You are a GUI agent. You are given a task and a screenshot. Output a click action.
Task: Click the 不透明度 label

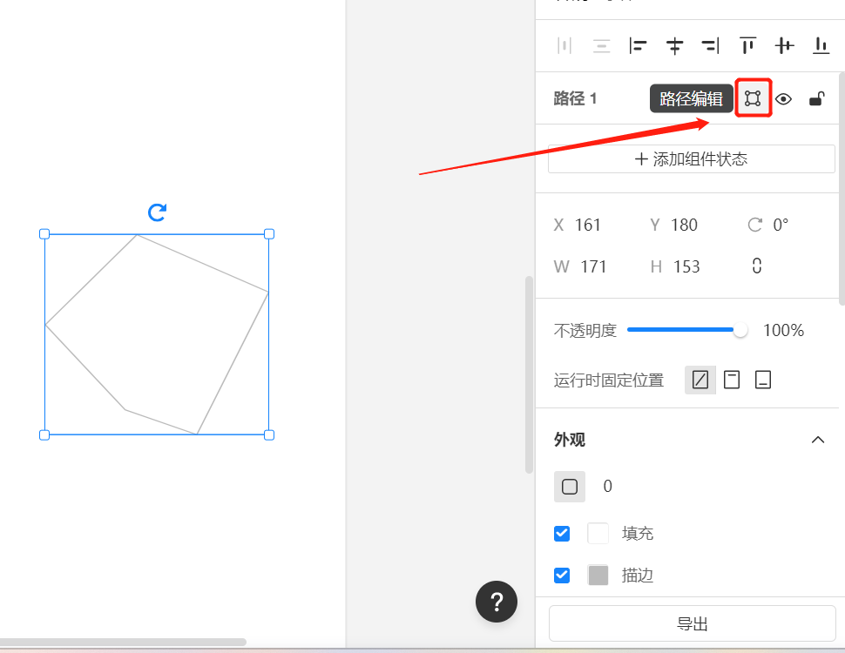pos(585,330)
